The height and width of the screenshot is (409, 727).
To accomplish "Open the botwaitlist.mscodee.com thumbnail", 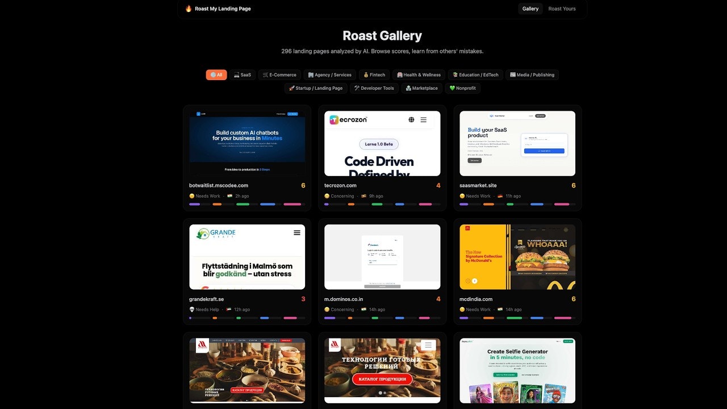I will coord(247,143).
